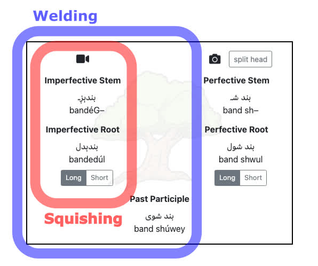
Task: Click the red Squishing label
Action: pyautogui.click(x=83, y=219)
